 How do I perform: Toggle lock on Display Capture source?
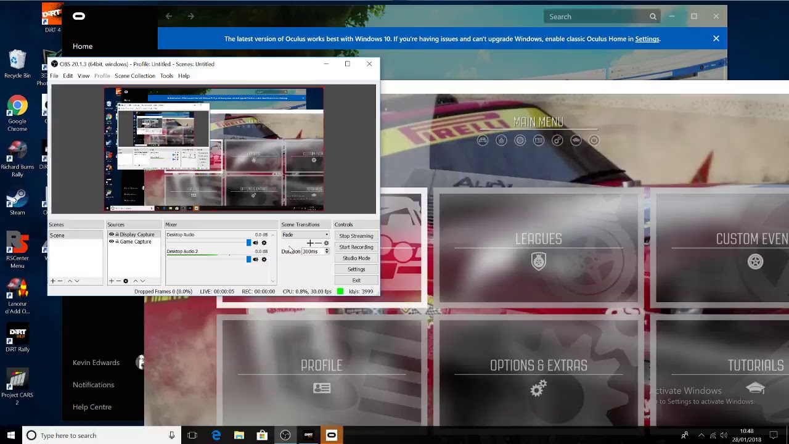(117, 235)
